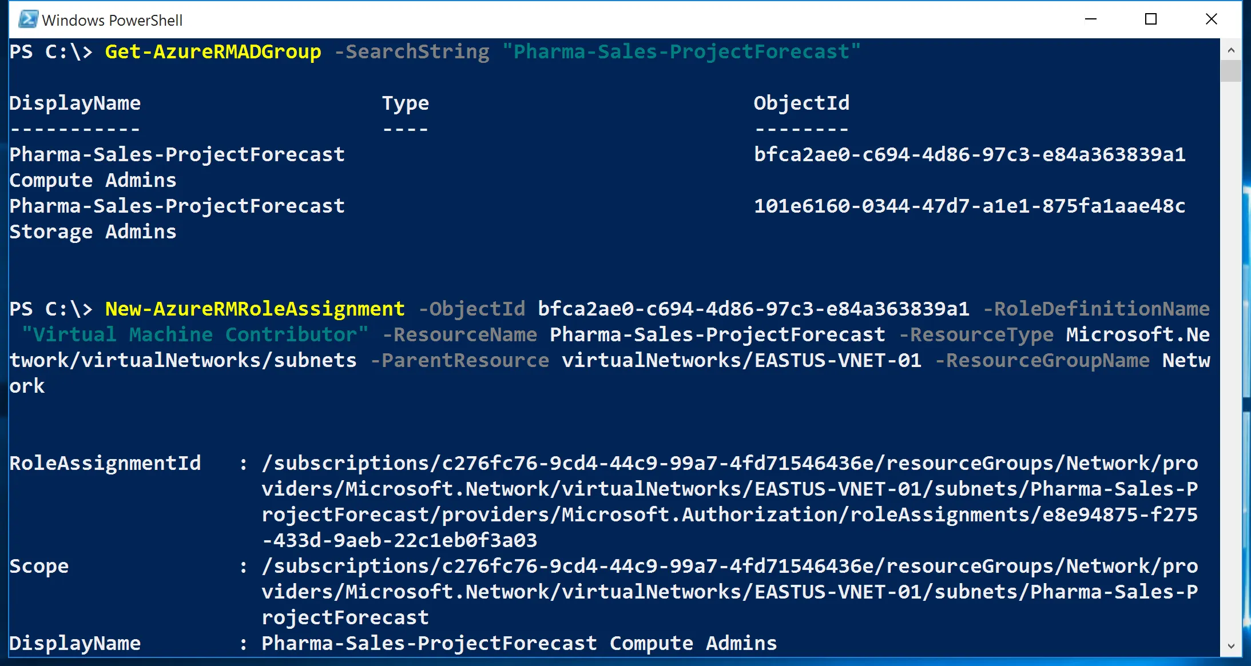This screenshot has width=1251, height=666.
Task: Click the DisplayName column header at top
Action: (x=75, y=103)
